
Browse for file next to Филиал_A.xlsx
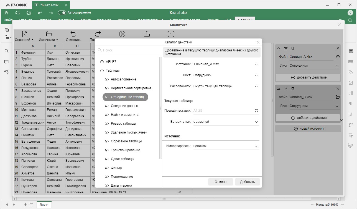[337, 57]
